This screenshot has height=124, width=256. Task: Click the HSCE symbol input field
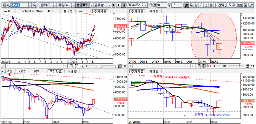[20, 5]
